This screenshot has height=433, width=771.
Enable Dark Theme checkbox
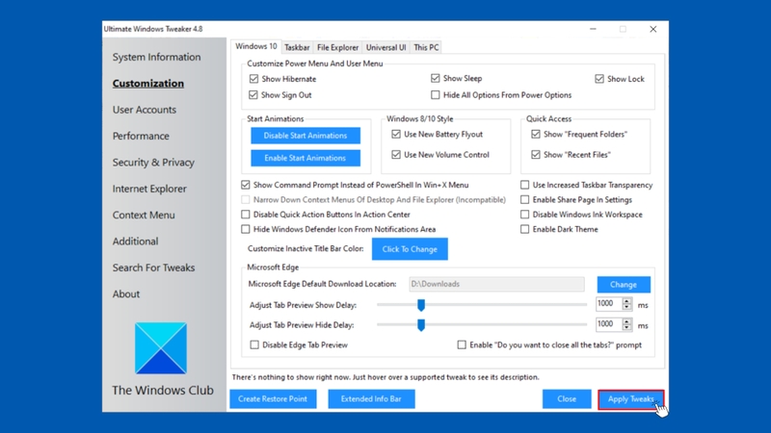(524, 229)
